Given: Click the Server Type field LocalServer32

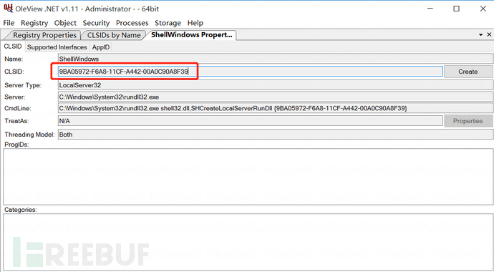Looking at the screenshot, I should pos(276,85).
